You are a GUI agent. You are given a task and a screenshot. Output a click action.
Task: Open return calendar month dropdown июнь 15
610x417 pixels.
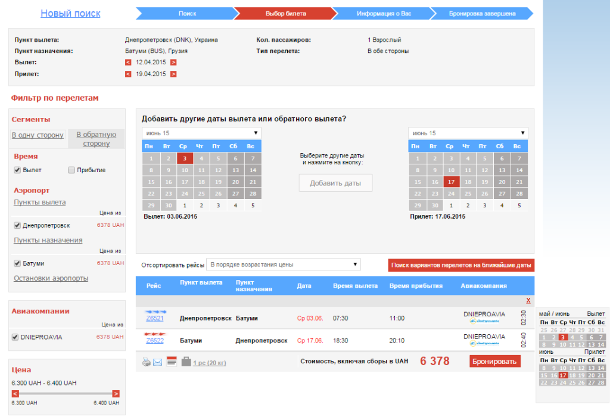(x=468, y=133)
